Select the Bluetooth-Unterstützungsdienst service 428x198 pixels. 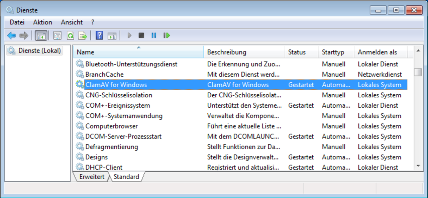coord(131,64)
